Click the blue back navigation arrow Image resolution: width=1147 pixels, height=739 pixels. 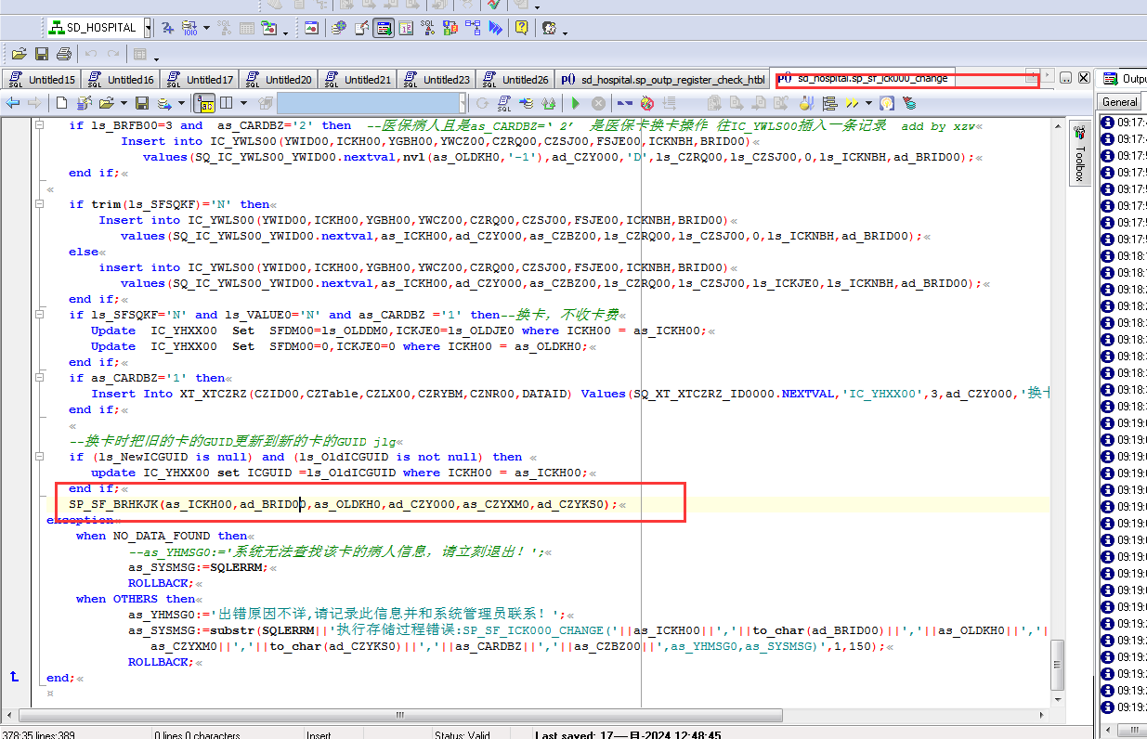pyautogui.click(x=13, y=103)
